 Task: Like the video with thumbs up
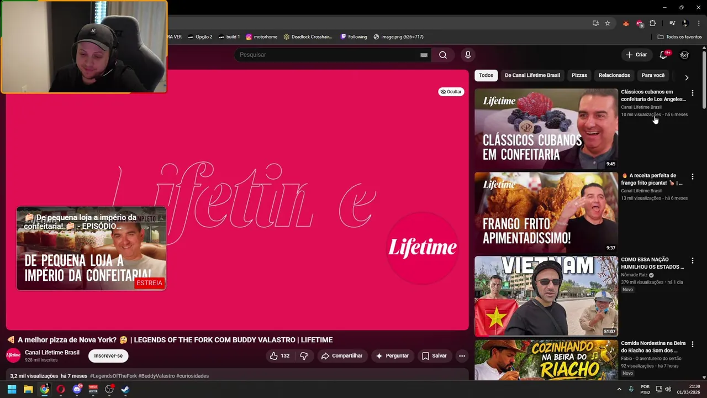(279, 356)
